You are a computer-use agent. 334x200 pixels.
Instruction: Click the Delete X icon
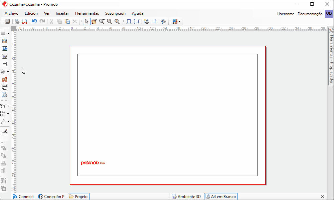click(75, 21)
